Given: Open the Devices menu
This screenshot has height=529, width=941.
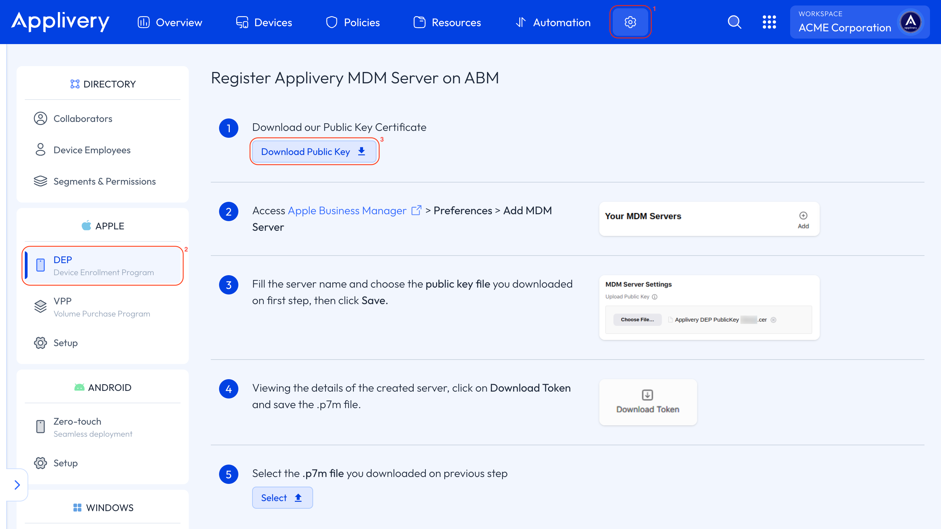Looking at the screenshot, I should pyautogui.click(x=264, y=22).
